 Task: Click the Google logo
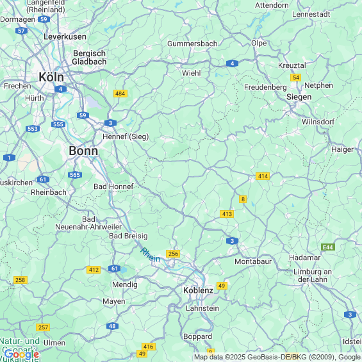coord(22,354)
